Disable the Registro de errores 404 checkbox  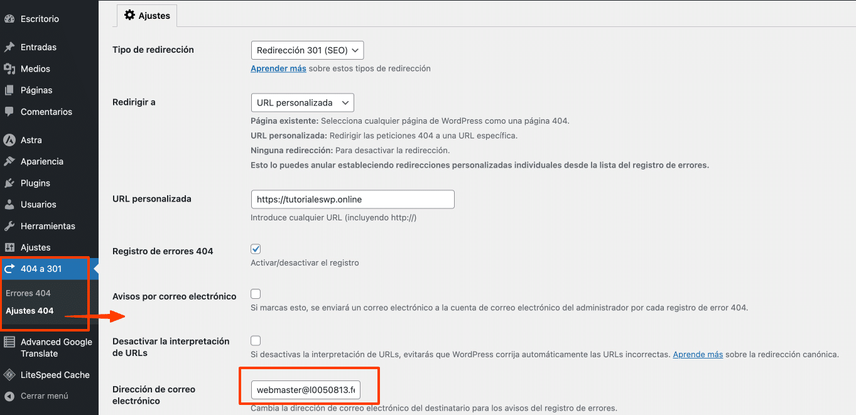(x=256, y=249)
